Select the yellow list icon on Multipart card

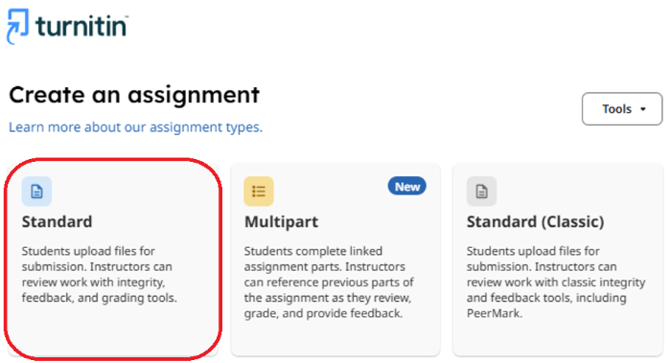pos(259,192)
